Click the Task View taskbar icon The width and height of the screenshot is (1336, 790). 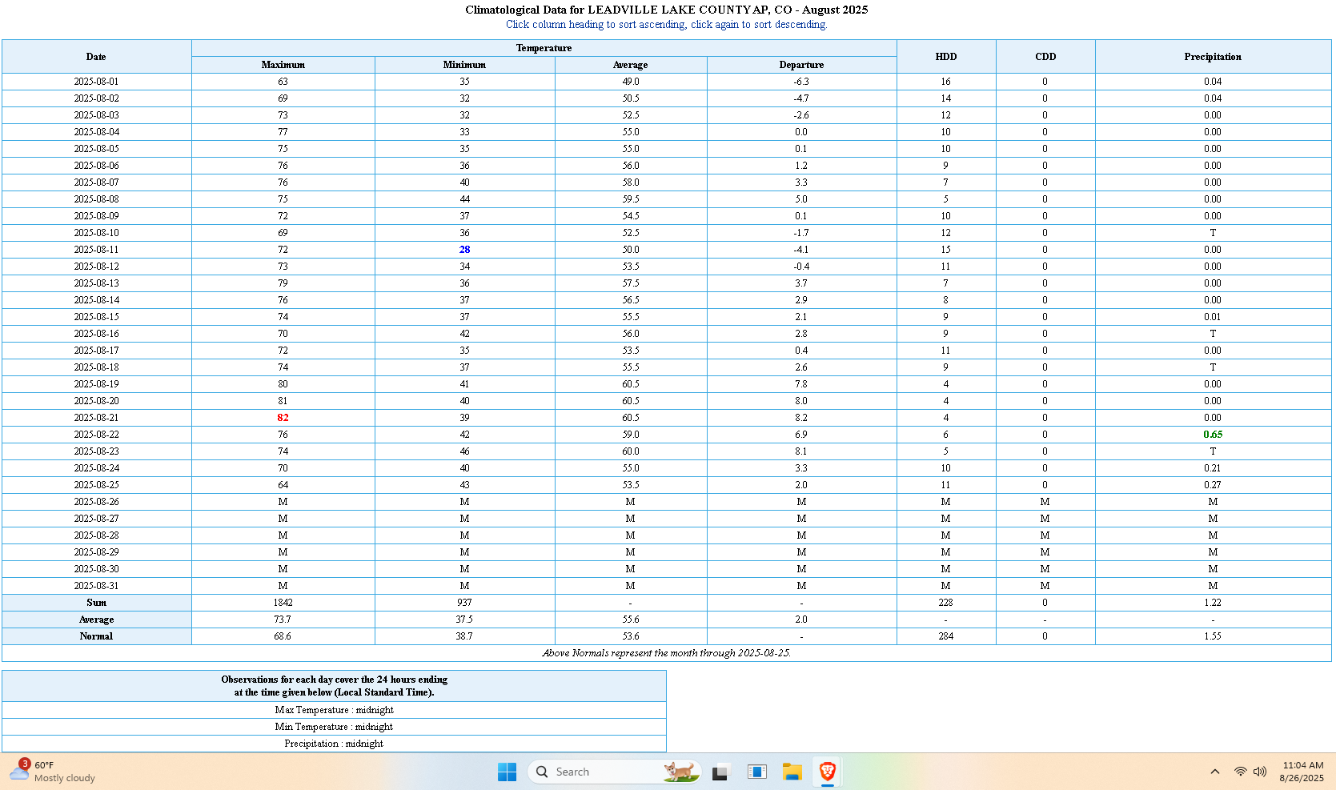[x=720, y=772]
